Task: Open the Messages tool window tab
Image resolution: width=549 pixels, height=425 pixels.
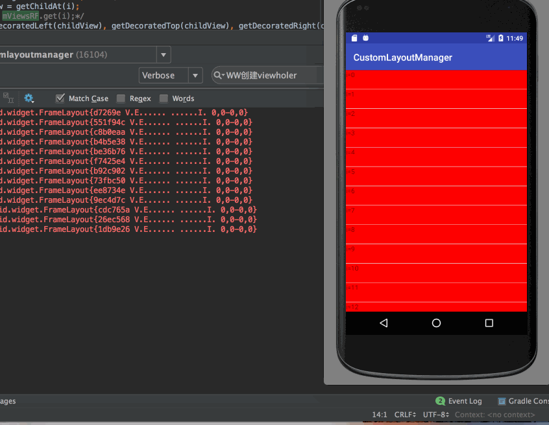Action: click(7, 401)
